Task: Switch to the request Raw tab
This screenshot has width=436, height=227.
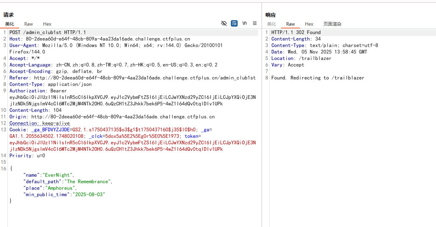Action: tap(28, 24)
